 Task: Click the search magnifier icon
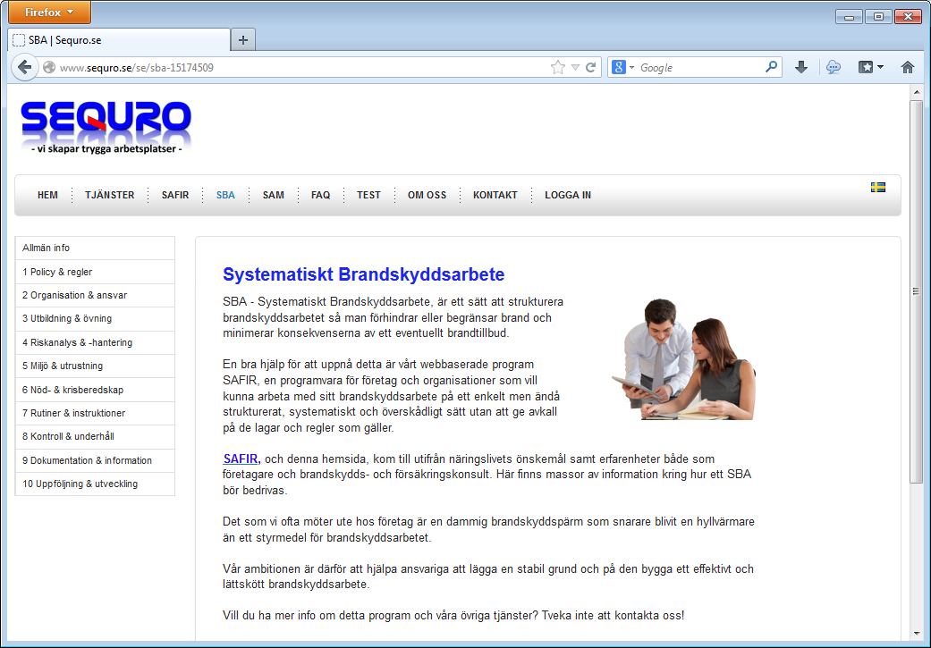(771, 66)
